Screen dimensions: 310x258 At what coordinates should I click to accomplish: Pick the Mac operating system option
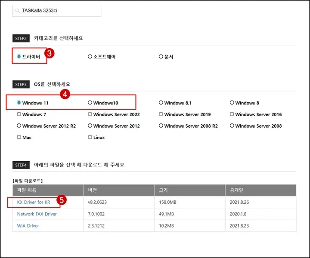(x=19, y=137)
